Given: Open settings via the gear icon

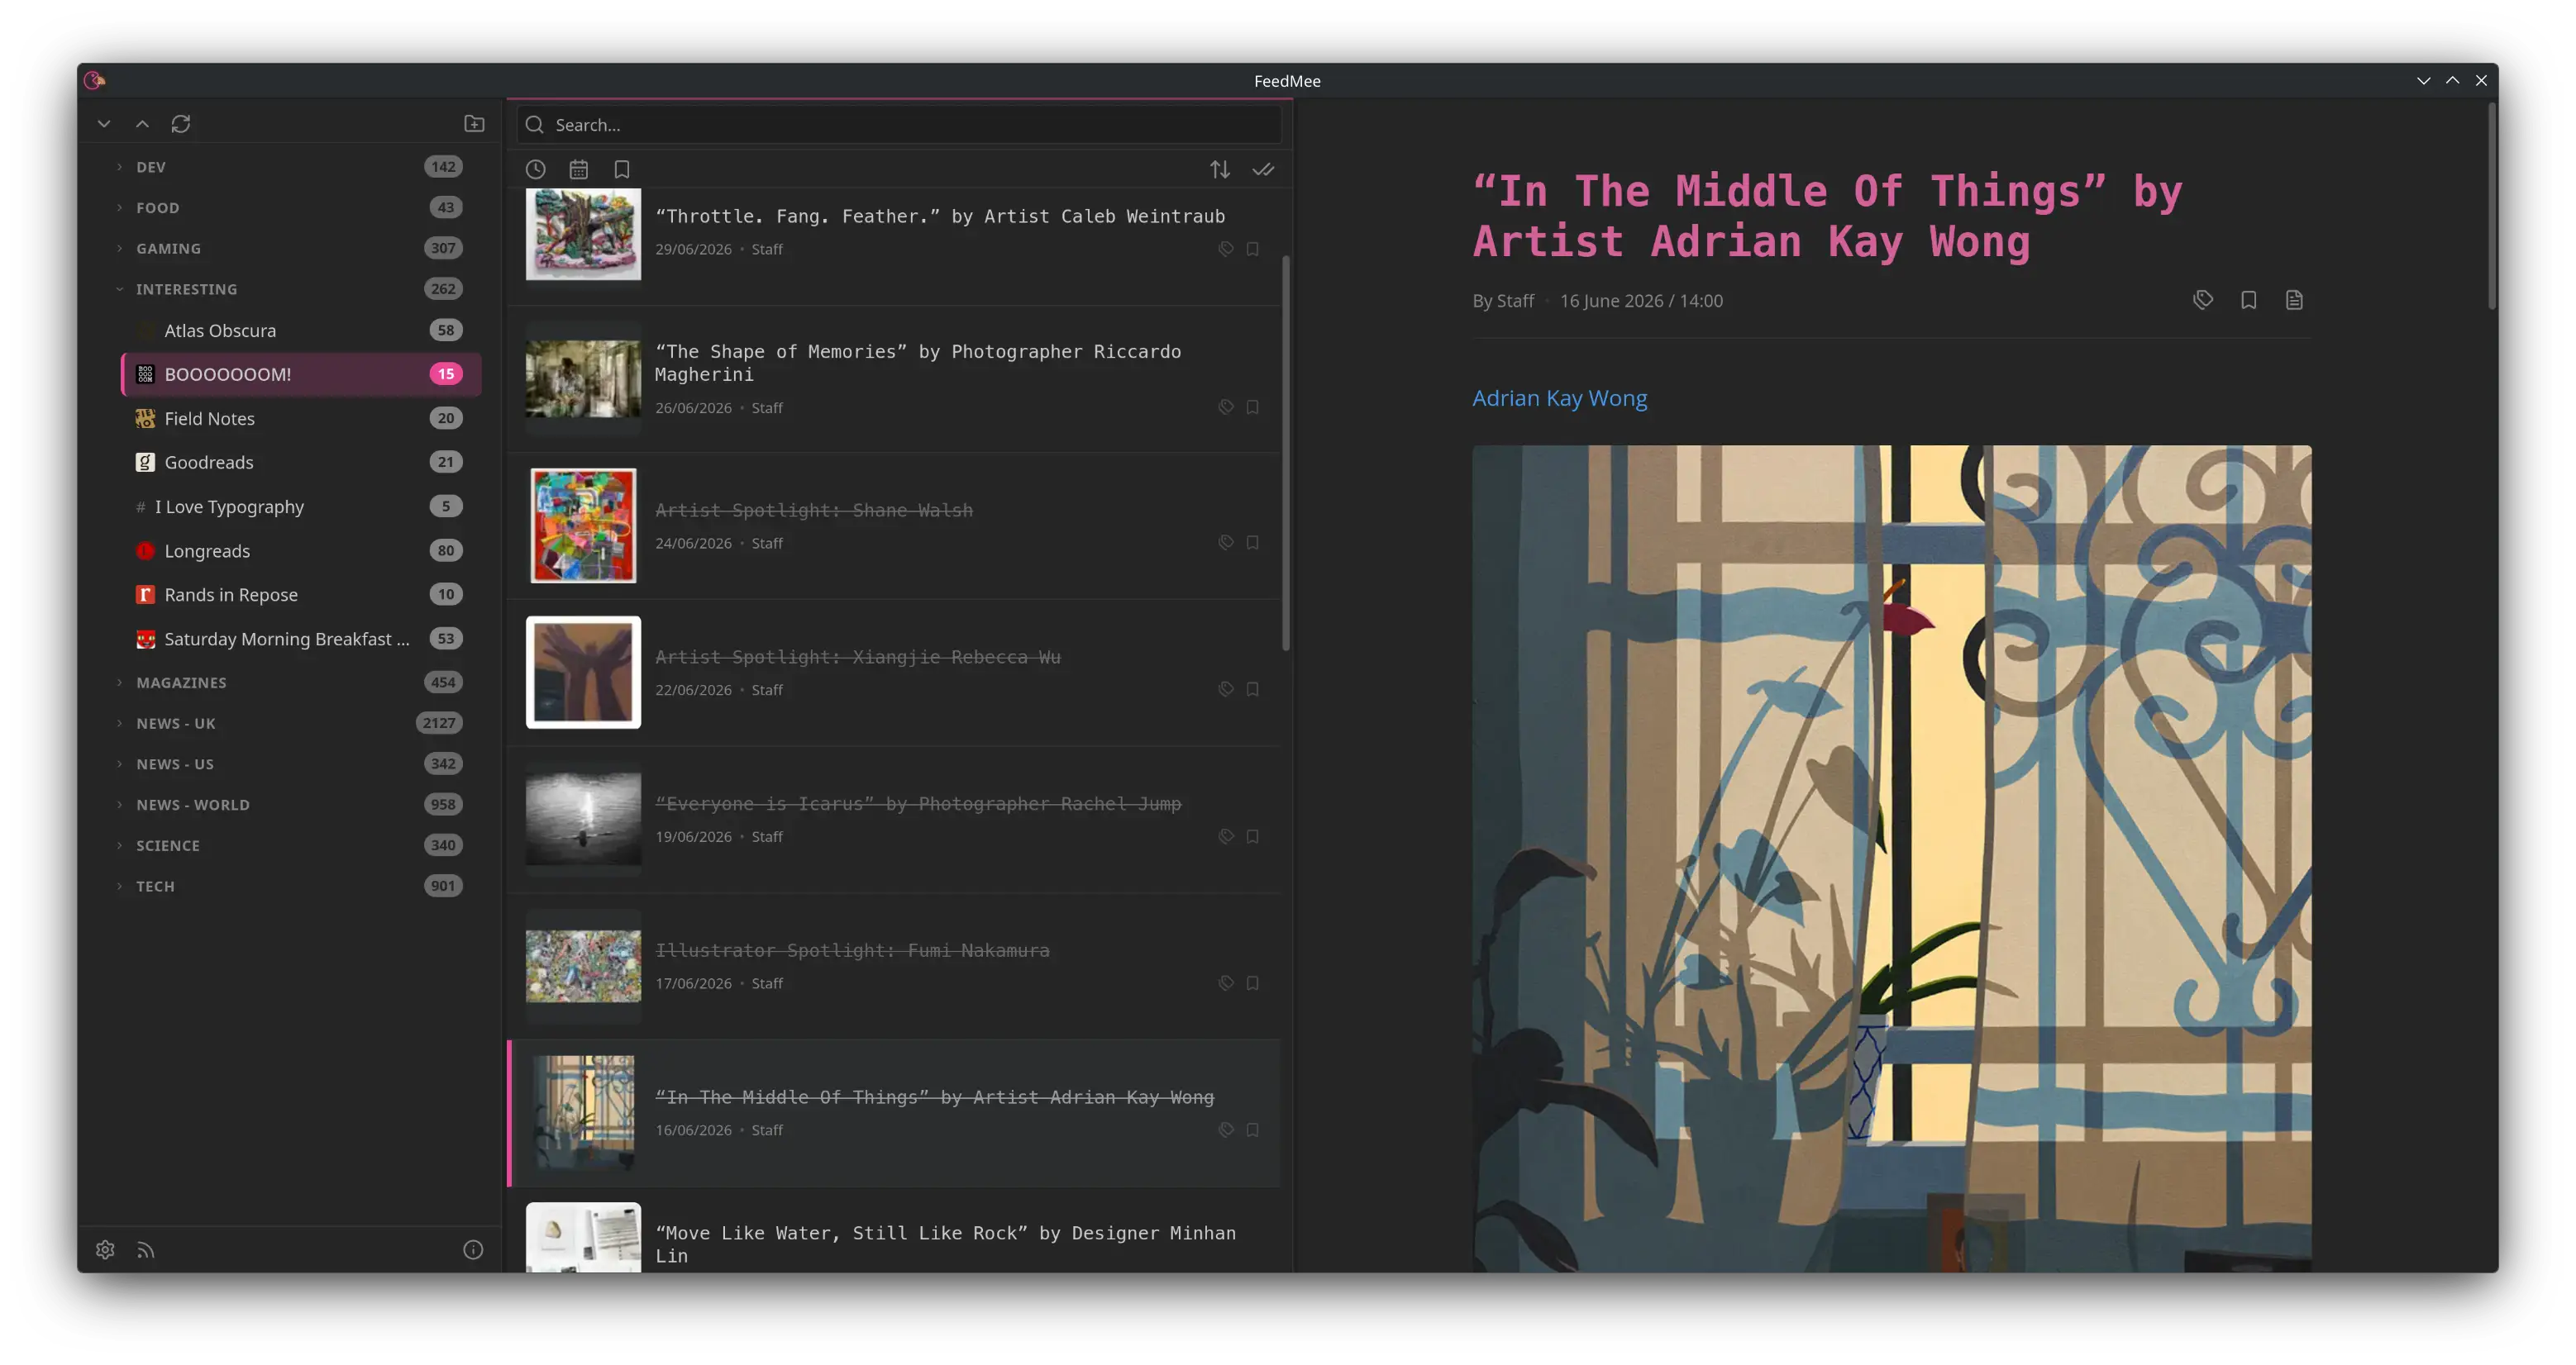Looking at the screenshot, I should pos(105,1249).
